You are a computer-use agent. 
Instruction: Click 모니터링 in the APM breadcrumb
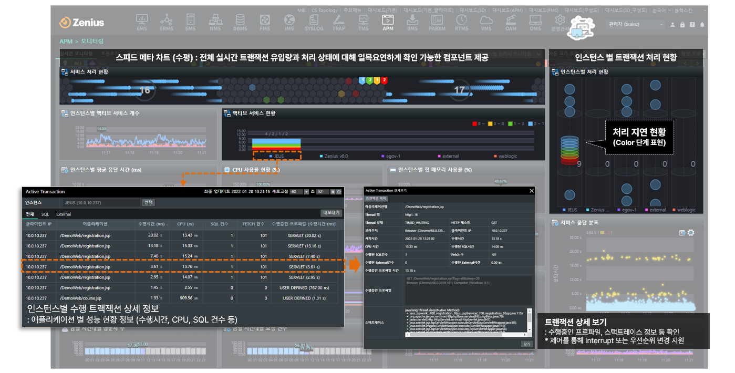92,41
